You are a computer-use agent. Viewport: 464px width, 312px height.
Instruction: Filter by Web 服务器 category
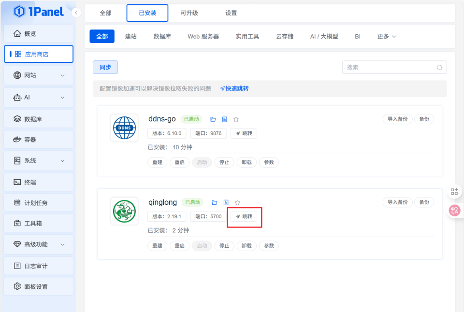[x=203, y=36]
